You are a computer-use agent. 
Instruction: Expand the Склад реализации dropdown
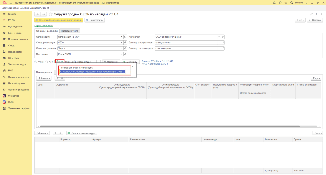point(121,43)
